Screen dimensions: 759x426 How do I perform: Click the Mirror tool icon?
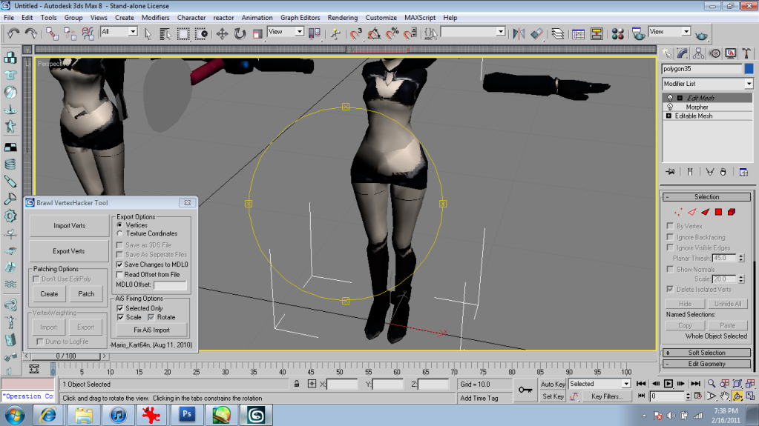click(519, 33)
